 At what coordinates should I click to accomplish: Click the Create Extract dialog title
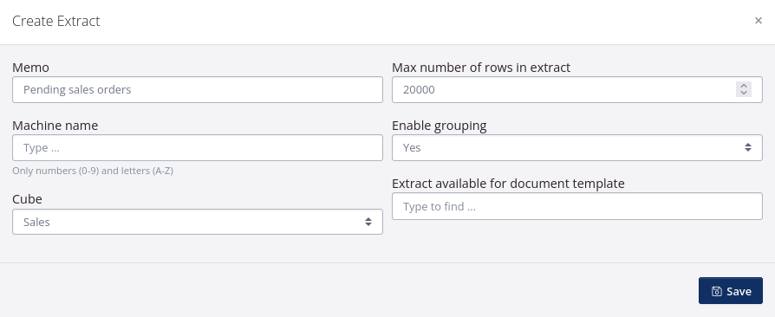55,21
